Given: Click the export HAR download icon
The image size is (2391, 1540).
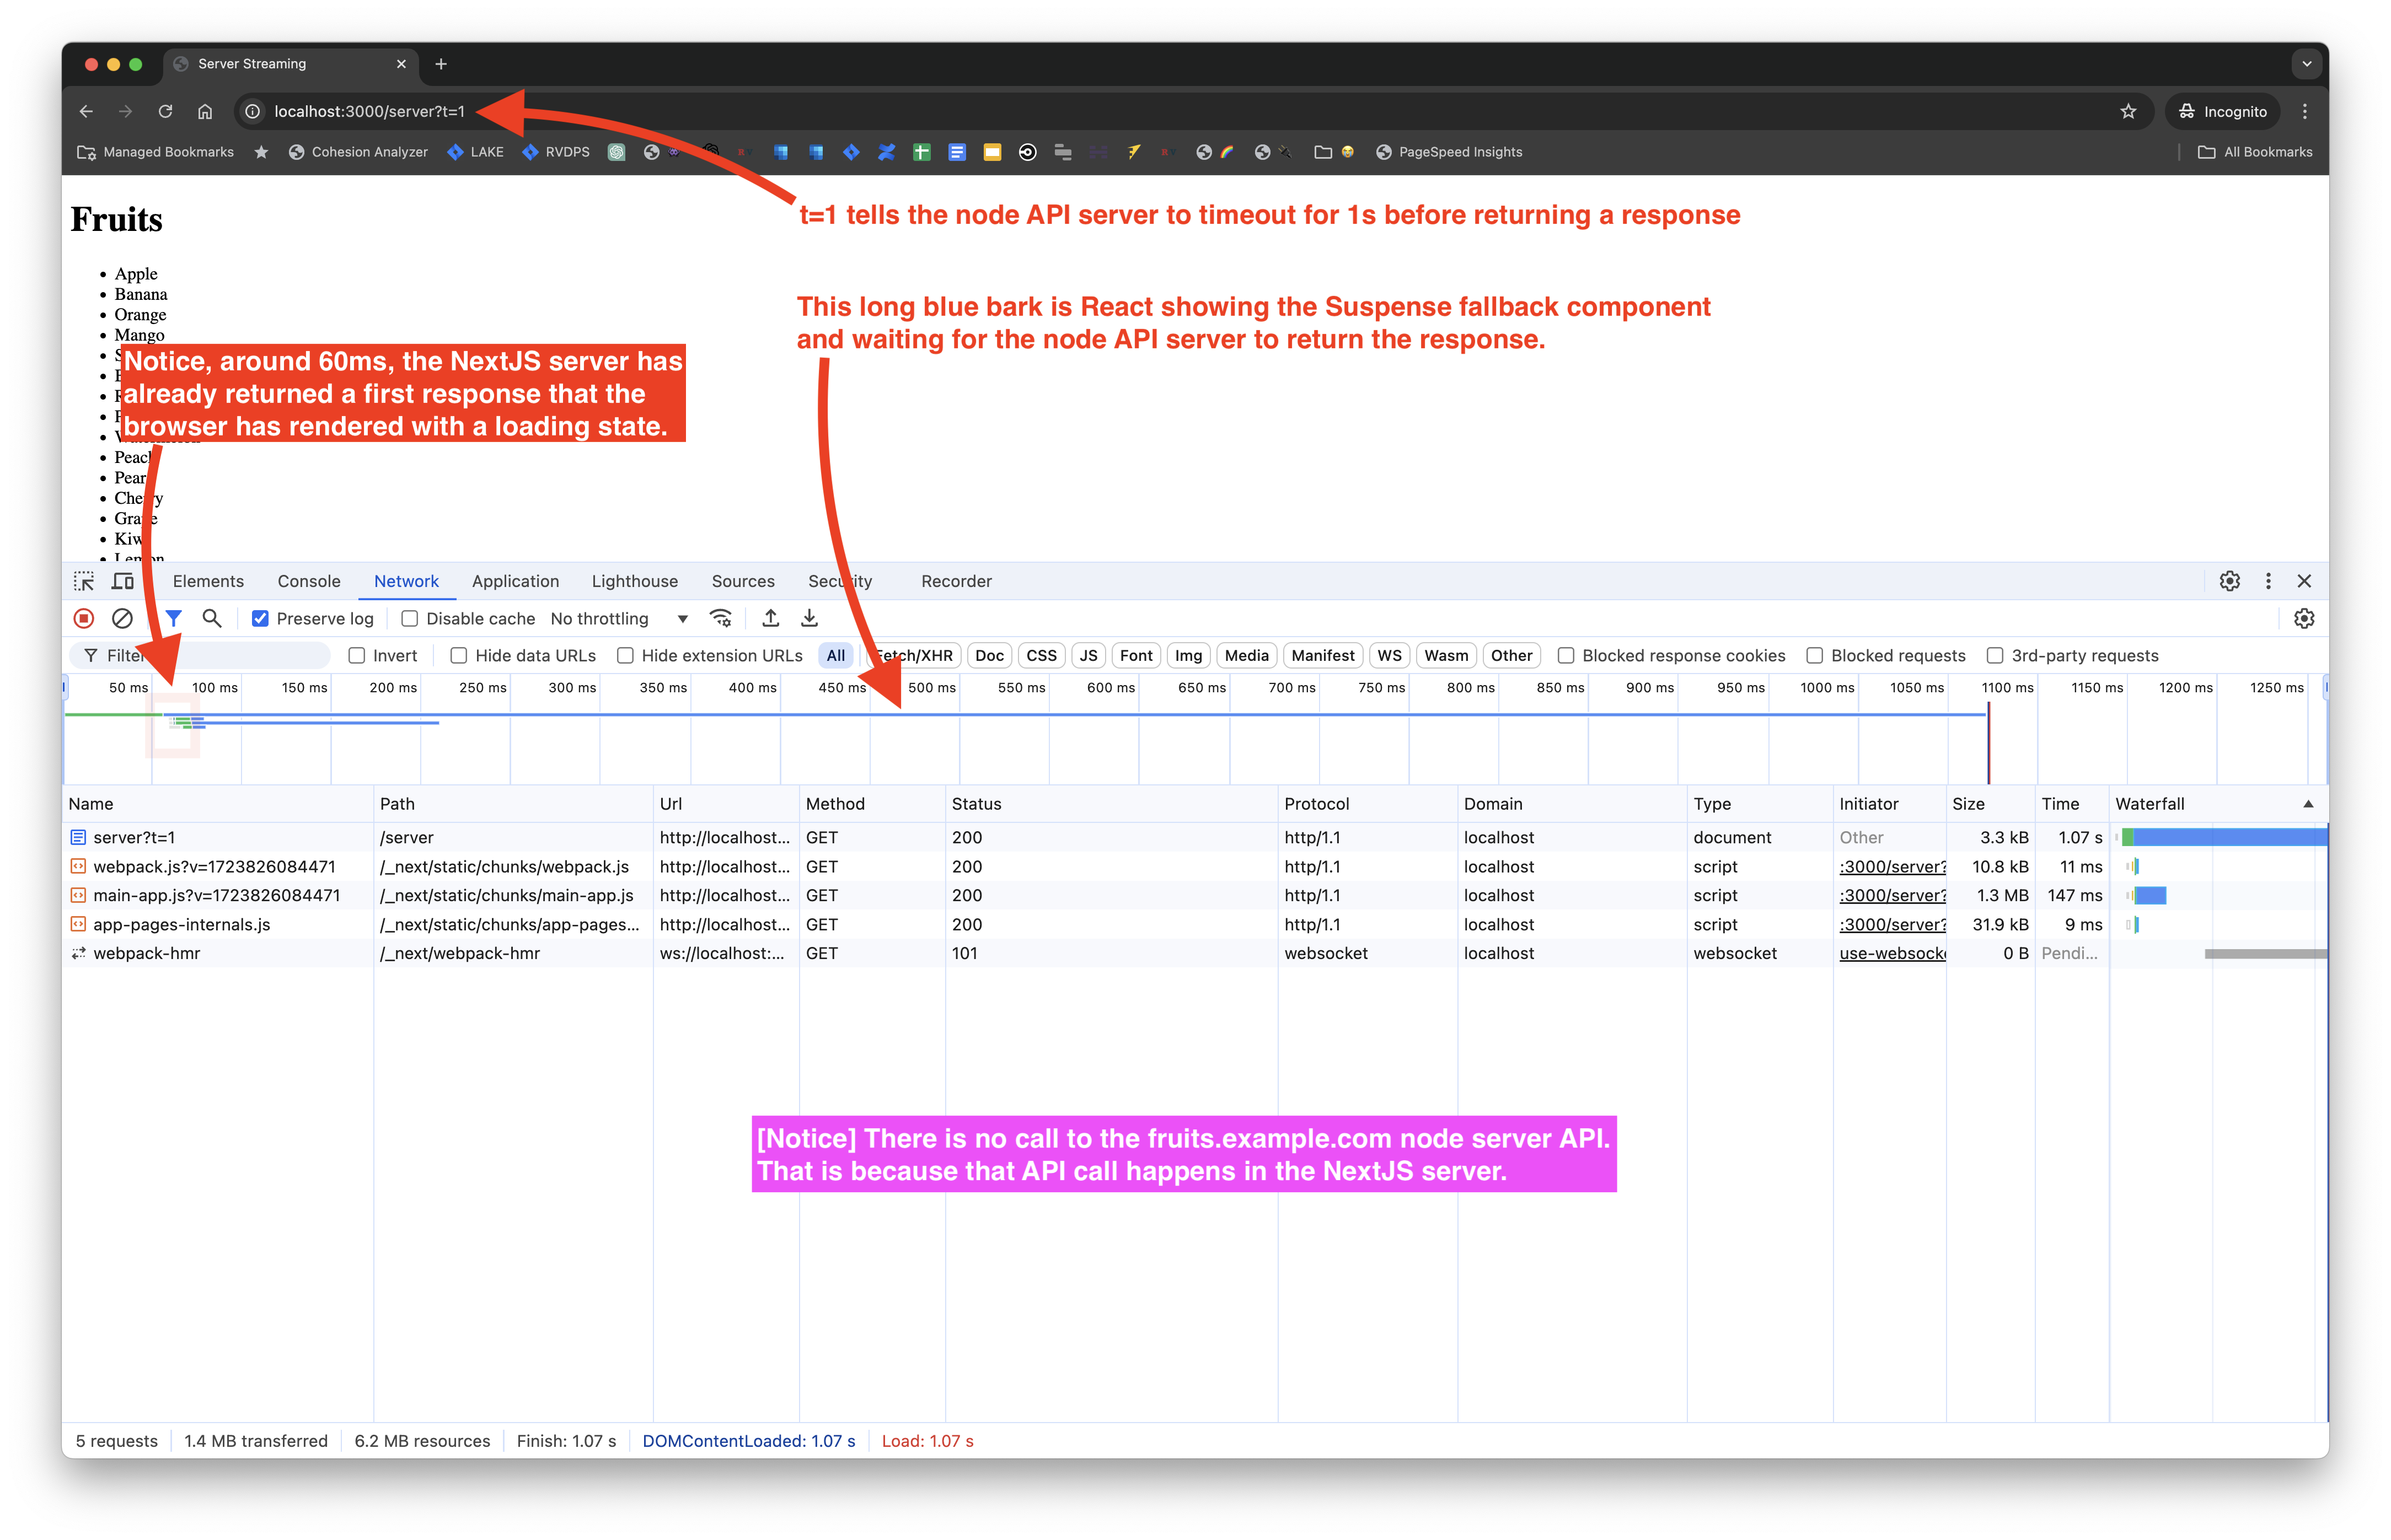Looking at the screenshot, I should pos(809,619).
